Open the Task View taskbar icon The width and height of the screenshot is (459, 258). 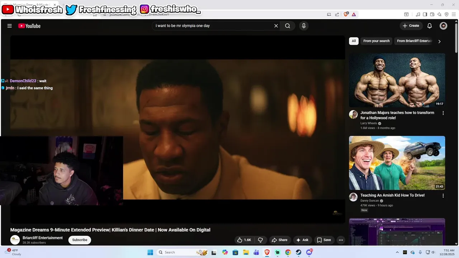pos(214,252)
